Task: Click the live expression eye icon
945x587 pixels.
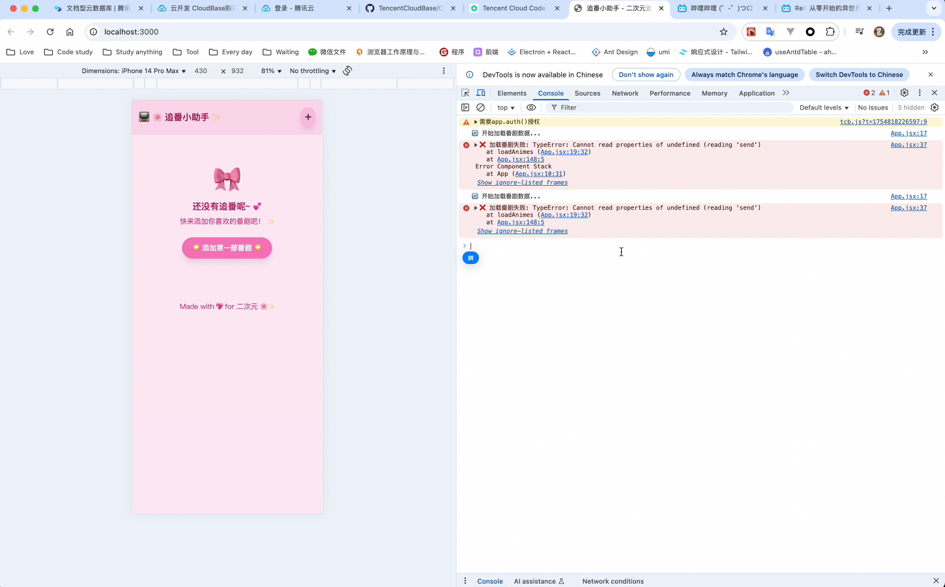Action: (x=531, y=108)
